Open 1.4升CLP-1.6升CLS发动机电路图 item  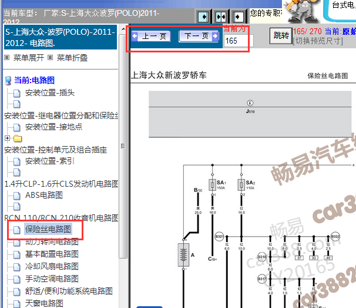[61, 184]
